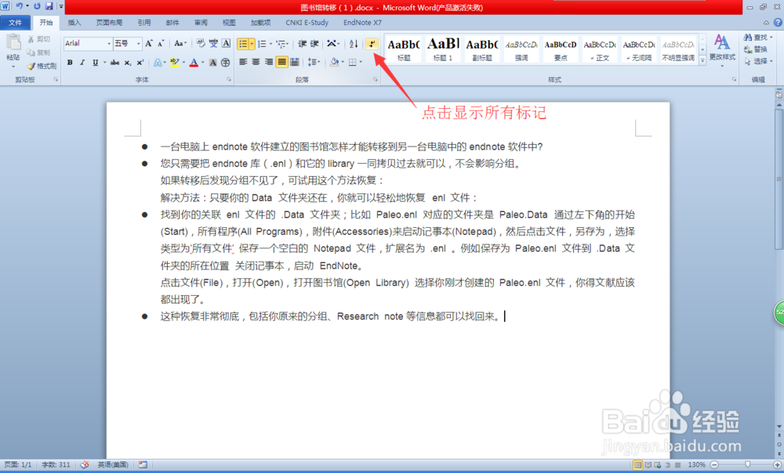
Task: Click the Character Shading icon
Action: pyautogui.click(x=213, y=63)
